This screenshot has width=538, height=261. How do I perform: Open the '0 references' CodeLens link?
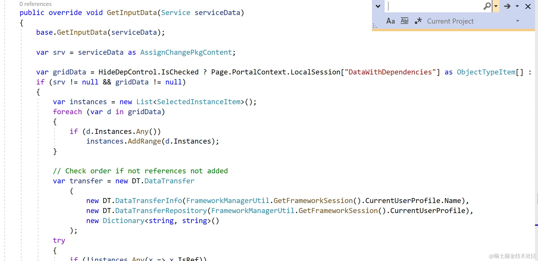[35, 4]
